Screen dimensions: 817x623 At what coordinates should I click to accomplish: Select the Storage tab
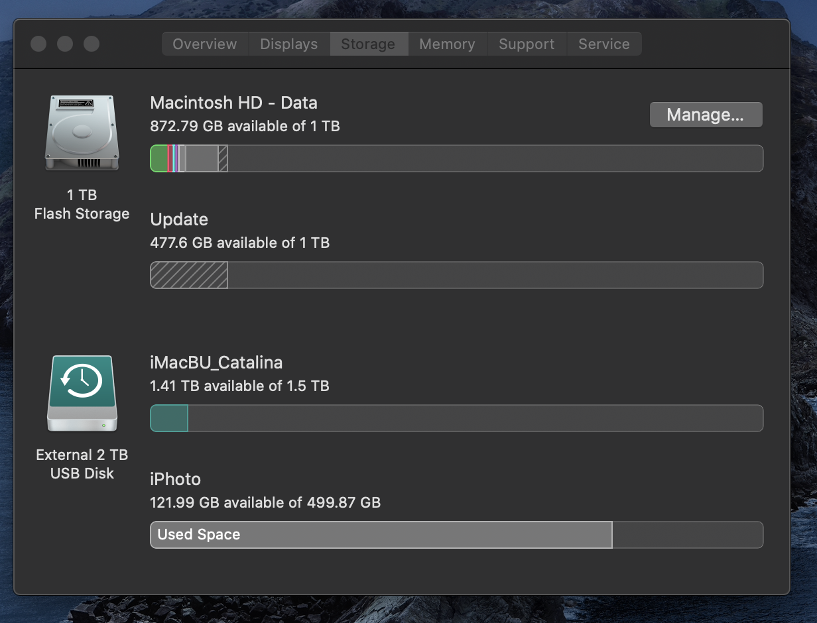click(368, 44)
